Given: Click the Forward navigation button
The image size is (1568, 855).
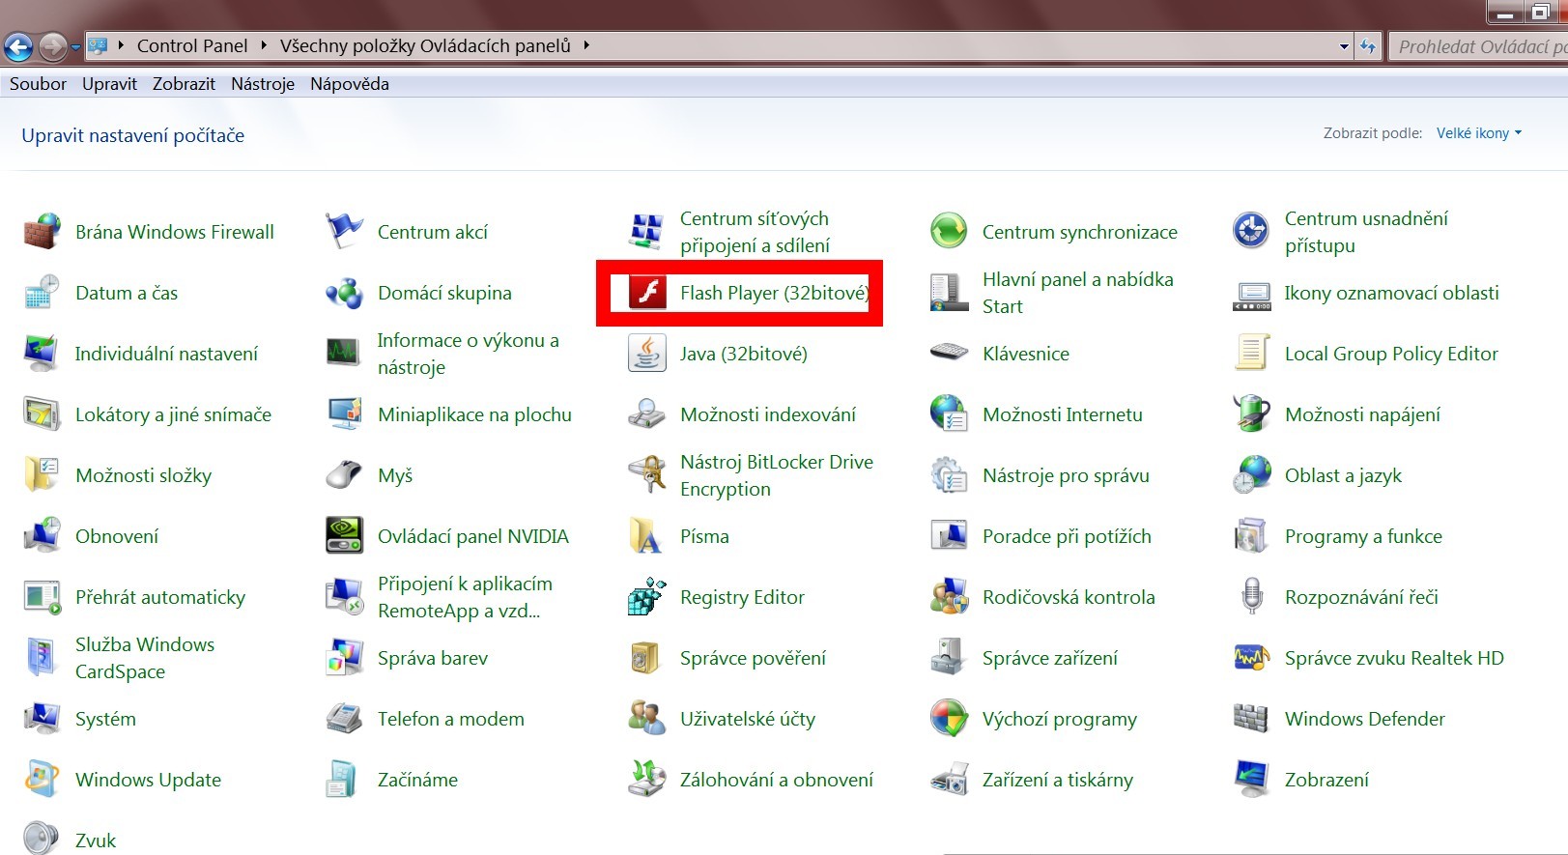Looking at the screenshot, I should coord(53,45).
